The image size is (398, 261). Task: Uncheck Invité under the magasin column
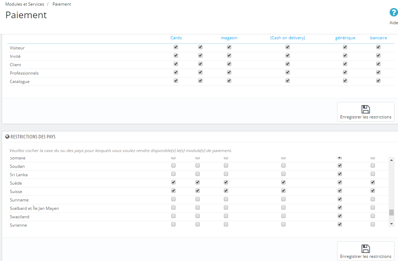pyautogui.click(x=229, y=55)
